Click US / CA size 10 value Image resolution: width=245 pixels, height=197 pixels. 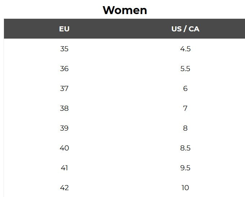tap(185, 188)
